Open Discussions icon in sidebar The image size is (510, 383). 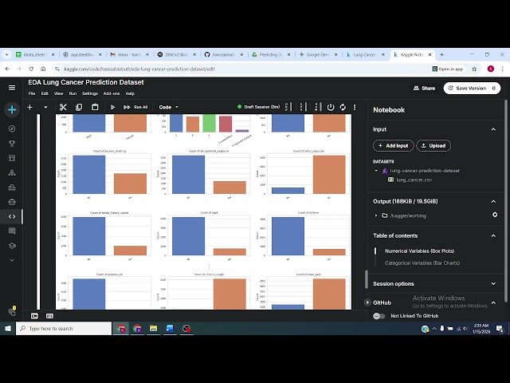click(12, 231)
